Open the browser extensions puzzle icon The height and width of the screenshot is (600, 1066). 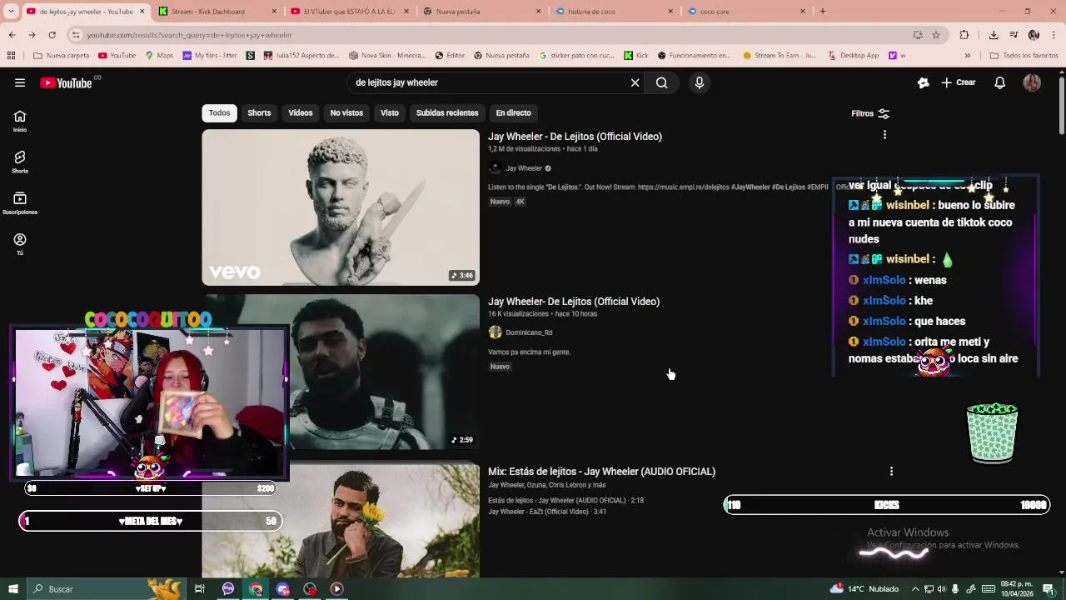pos(964,35)
